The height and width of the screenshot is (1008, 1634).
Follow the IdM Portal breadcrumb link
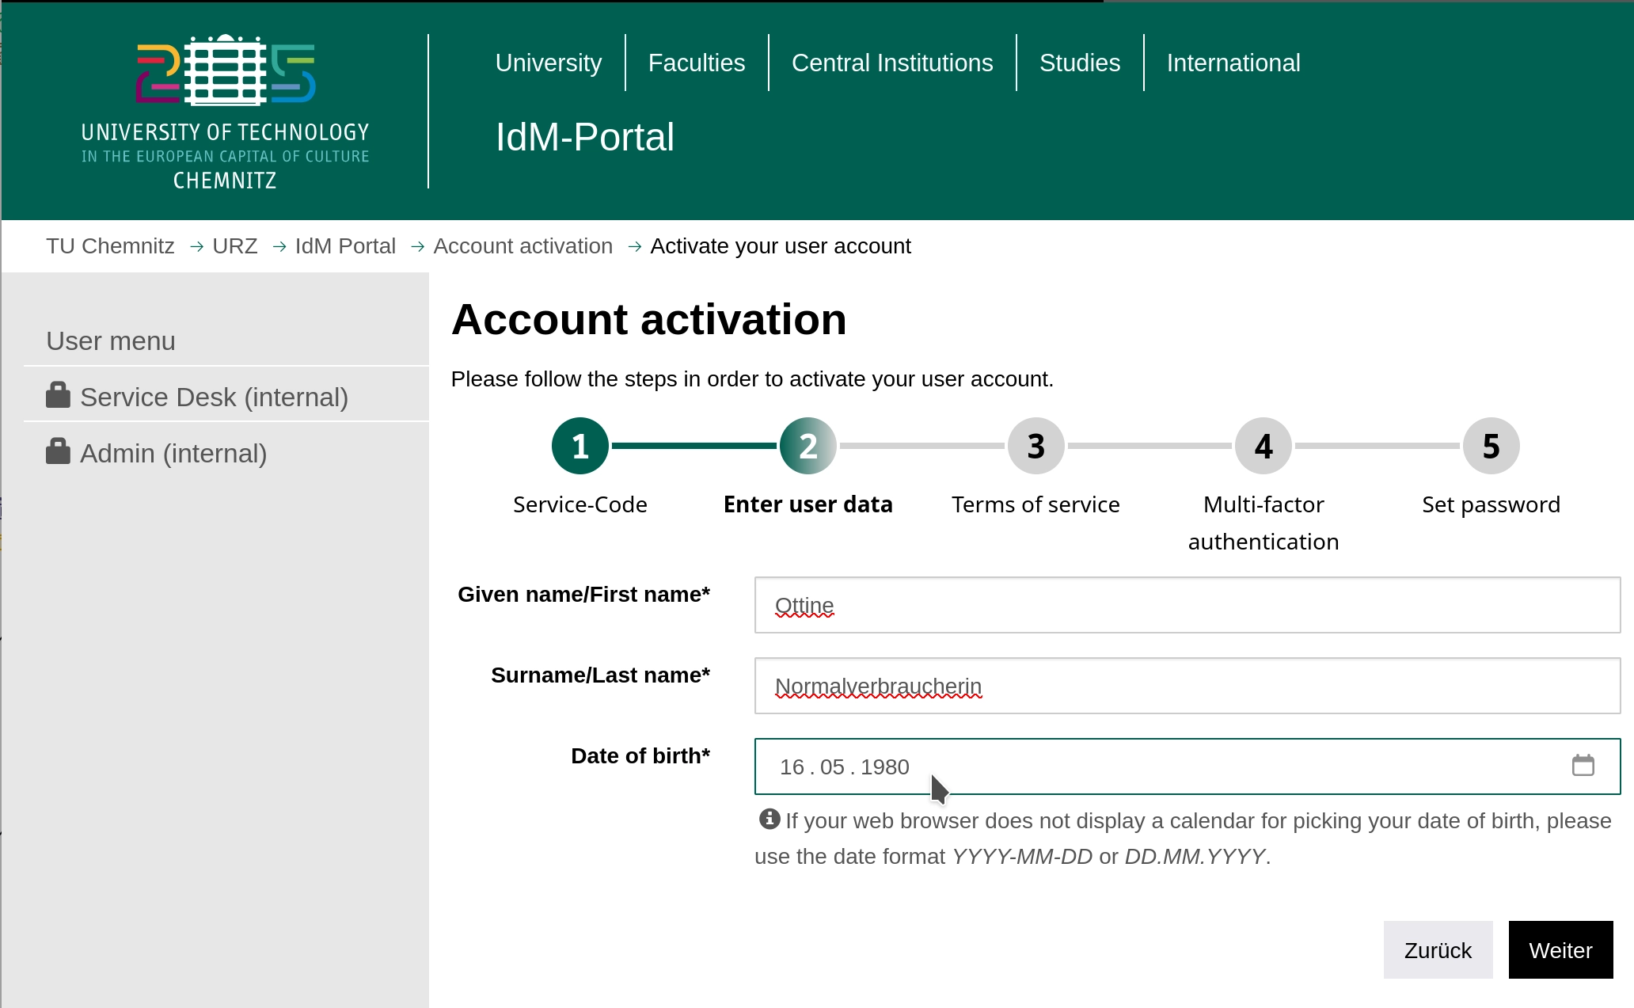[344, 245]
